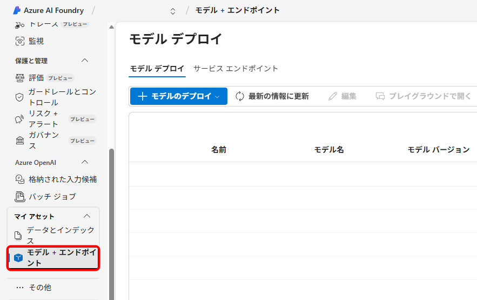Open その他 more options in sidebar

33,288
